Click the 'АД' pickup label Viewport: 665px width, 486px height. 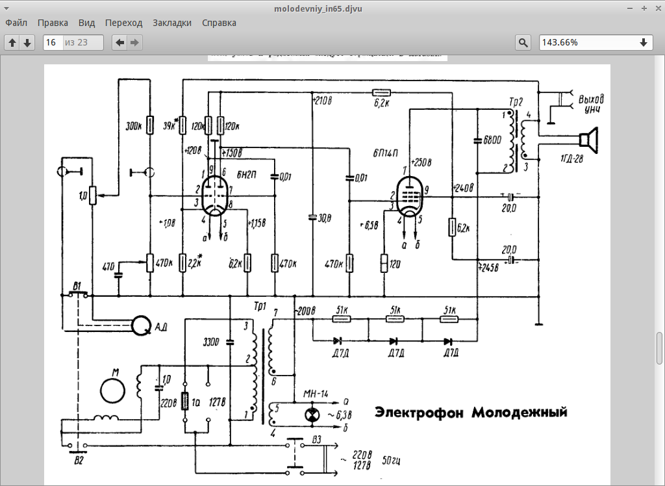(x=160, y=327)
